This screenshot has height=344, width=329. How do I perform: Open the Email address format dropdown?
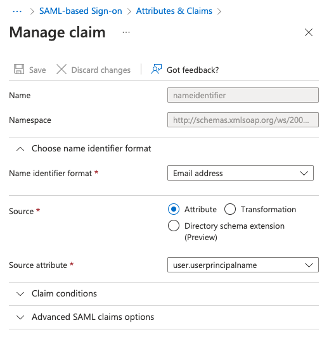tap(240, 173)
